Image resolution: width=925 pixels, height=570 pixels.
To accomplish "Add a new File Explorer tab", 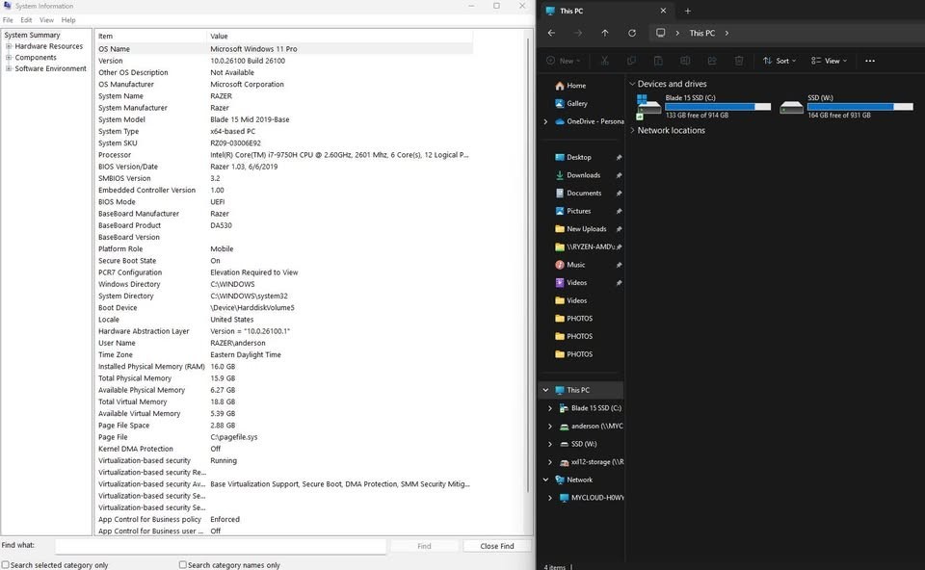I will pos(687,11).
